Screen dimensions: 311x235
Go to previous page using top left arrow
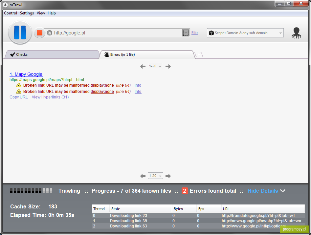pyautogui.click(x=143, y=66)
